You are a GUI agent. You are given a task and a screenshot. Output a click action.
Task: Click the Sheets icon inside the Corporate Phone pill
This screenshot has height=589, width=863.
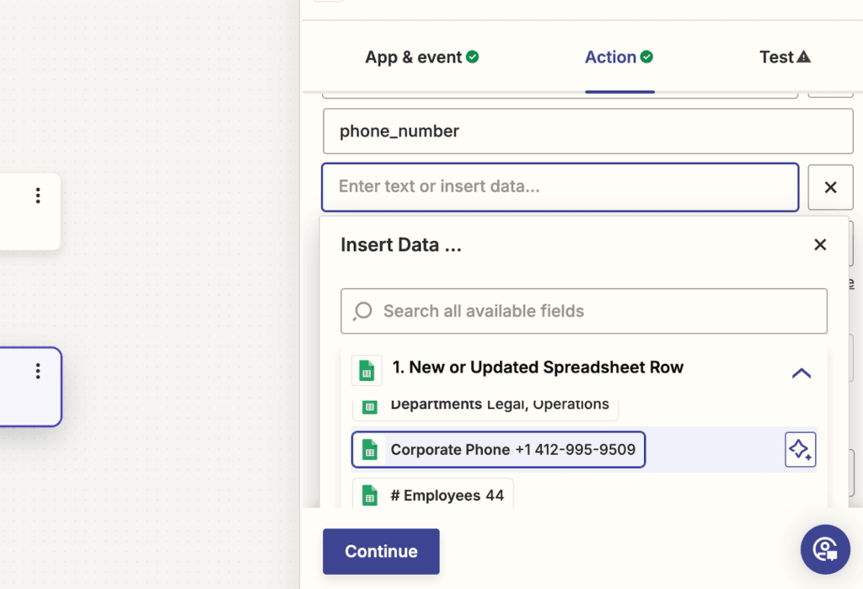(372, 449)
